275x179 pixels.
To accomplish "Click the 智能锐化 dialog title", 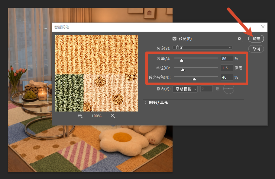I will click(x=62, y=27).
